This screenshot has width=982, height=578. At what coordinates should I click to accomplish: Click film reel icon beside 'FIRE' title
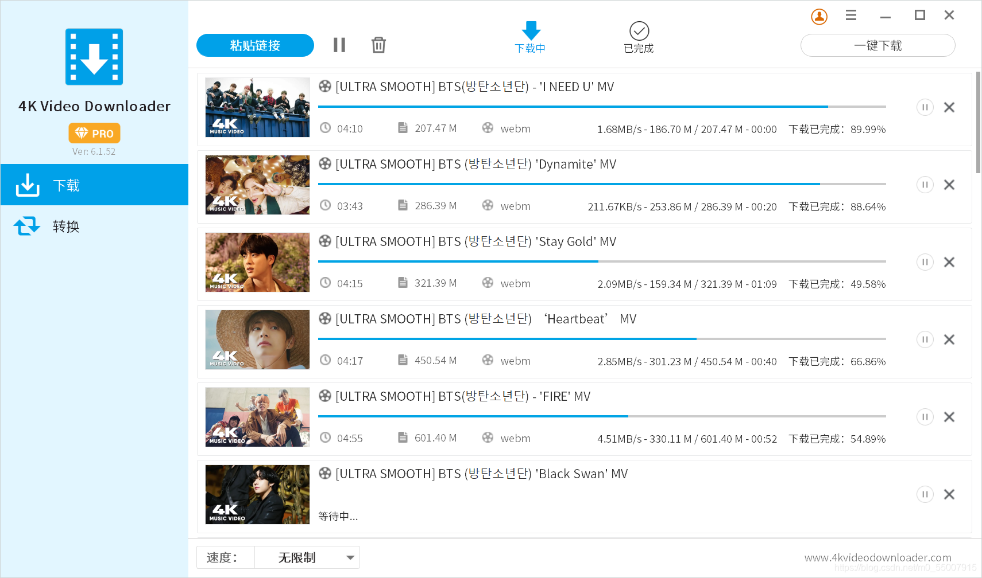325,396
